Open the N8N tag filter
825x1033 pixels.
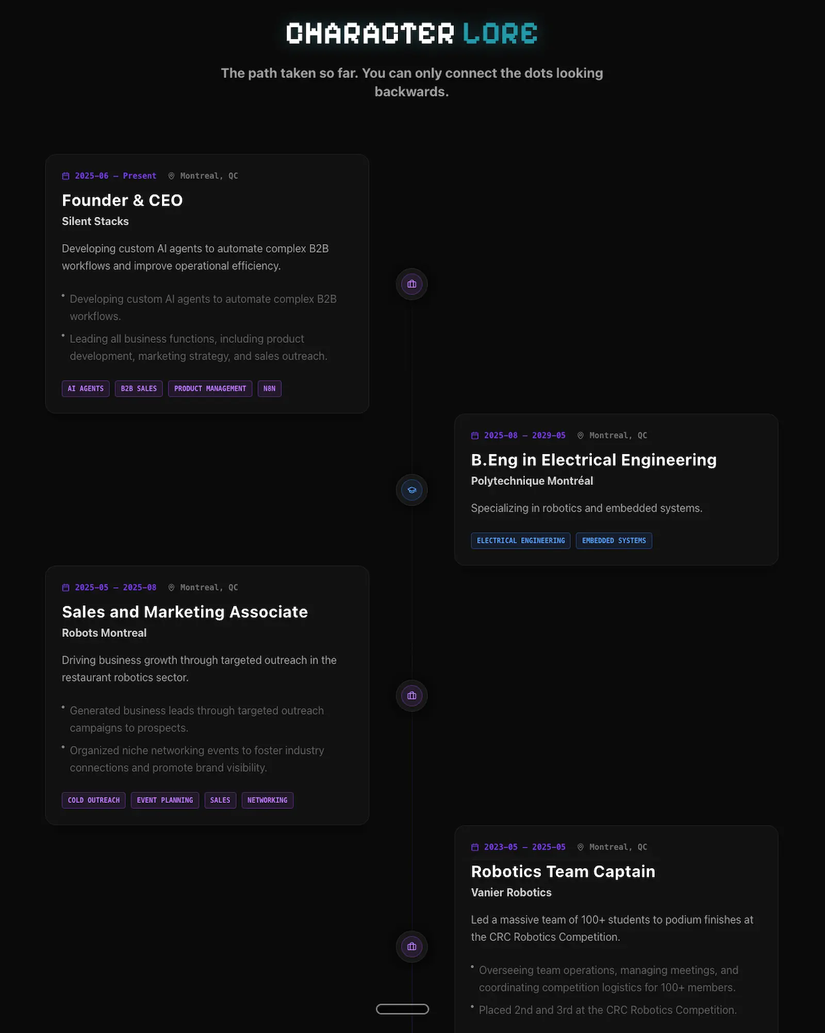[x=269, y=388]
